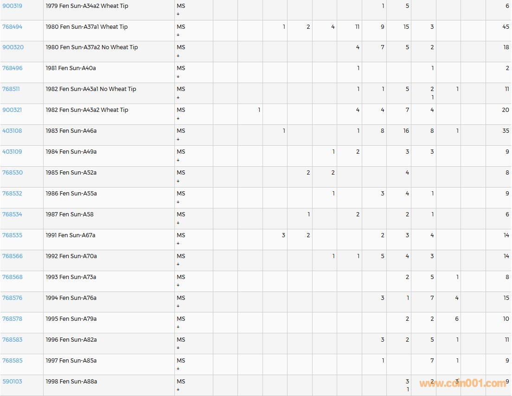Expand plus under MS for 1998 Fen Sun-A88a
This screenshot has height=396, width=512.
(178, 390)
